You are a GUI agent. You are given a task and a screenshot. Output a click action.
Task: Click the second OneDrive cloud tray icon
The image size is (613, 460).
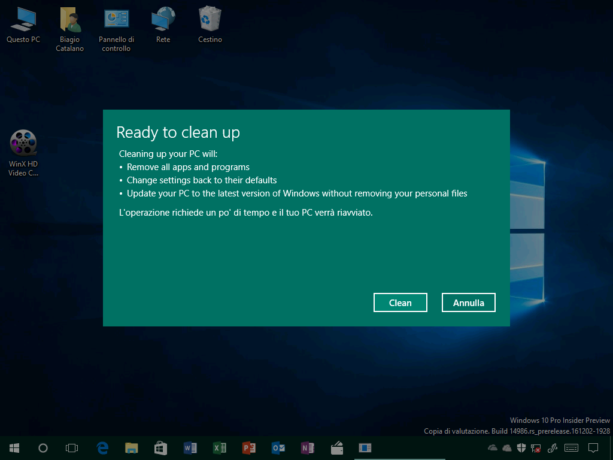coord(506,448)
